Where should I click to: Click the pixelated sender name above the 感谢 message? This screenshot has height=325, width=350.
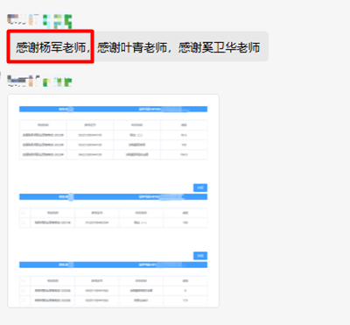39,21
